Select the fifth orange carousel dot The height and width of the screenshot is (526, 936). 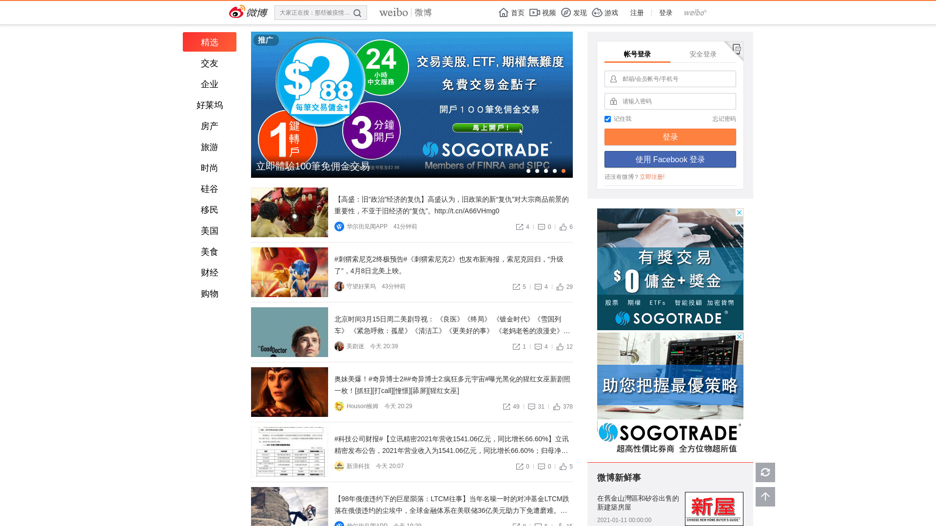pyautogui.click(x=564, y=171)
